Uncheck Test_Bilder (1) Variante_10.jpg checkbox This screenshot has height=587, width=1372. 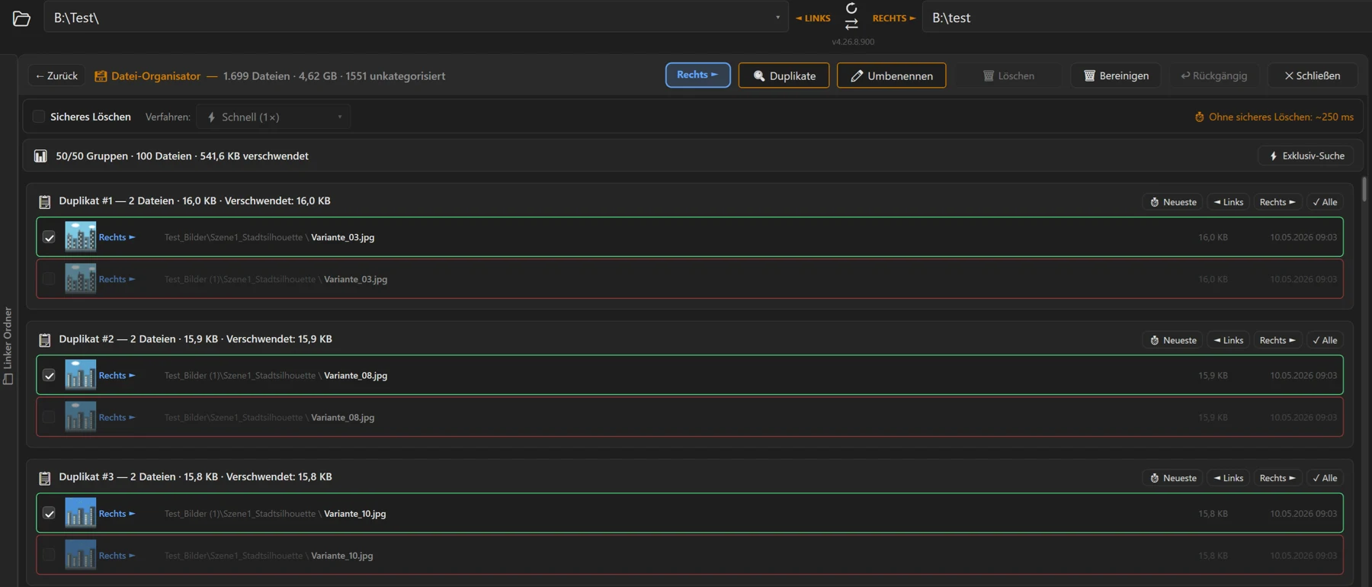[x=49, y=514]
